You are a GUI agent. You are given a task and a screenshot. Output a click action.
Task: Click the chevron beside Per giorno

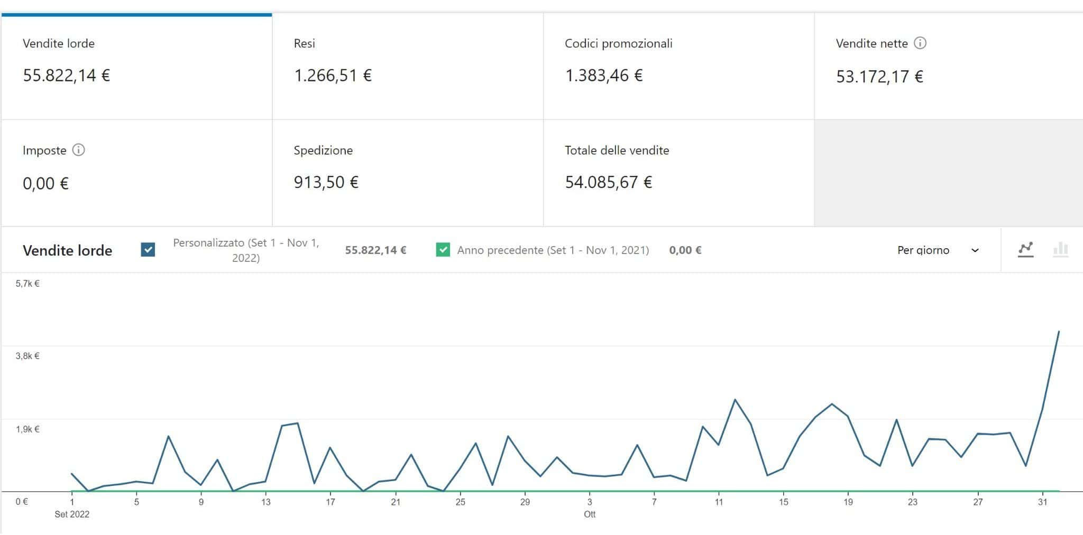(x=975, y=250)
